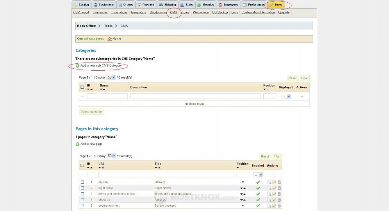
Task: Preview the secure-payment page
Action: (x=269, y=206)
